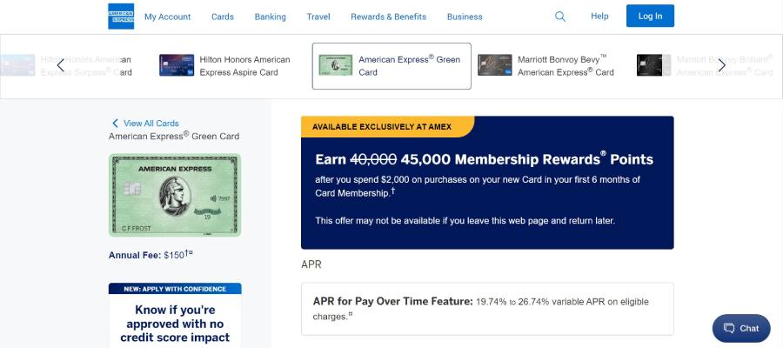Image resolution: width=783 pixels, height=348 pixels.
Task: Click the American Express logo
Action: point(121,17)
